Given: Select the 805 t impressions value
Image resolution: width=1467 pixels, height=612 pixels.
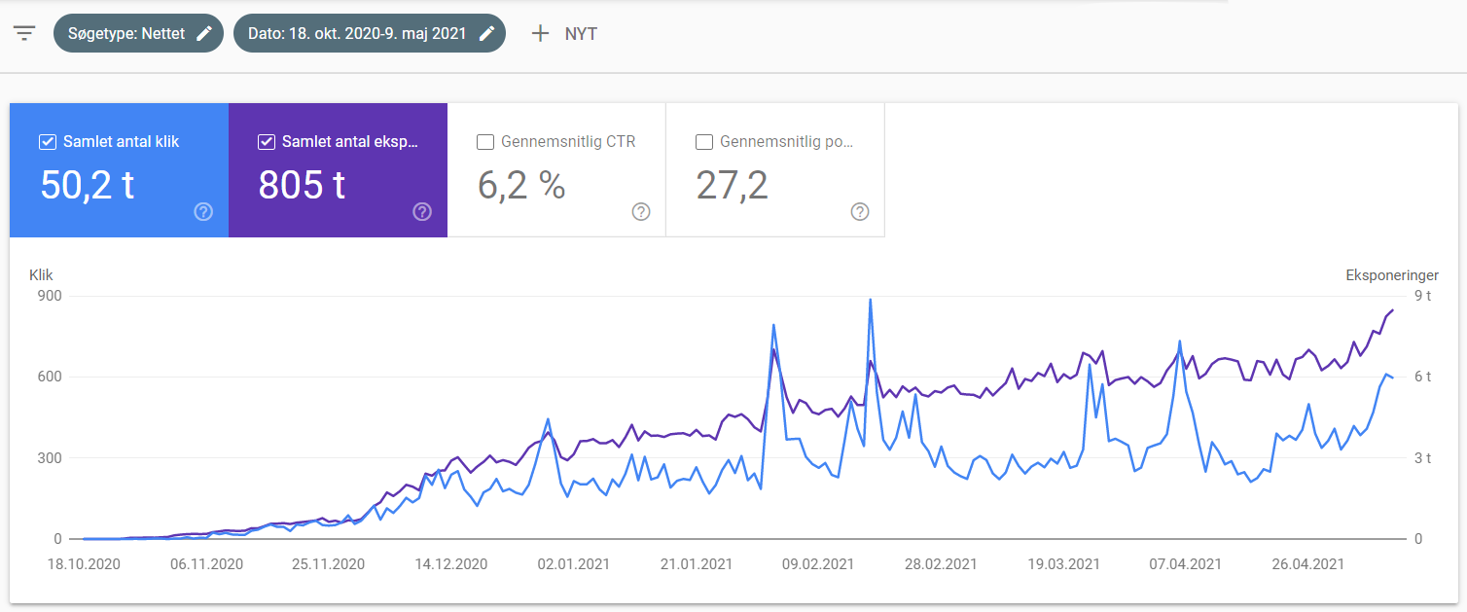Looking at the screenshot, I should point(303,184).
